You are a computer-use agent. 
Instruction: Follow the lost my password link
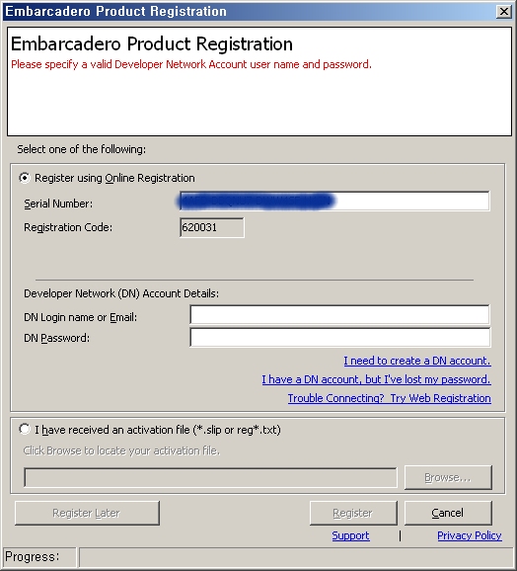click(376, 379)
